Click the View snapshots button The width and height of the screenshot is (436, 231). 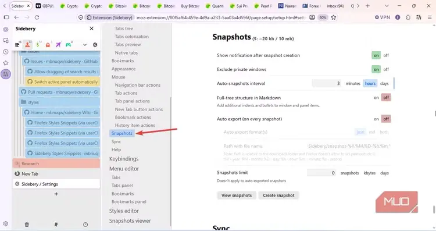pyautogui.click(x=237, y=196)
